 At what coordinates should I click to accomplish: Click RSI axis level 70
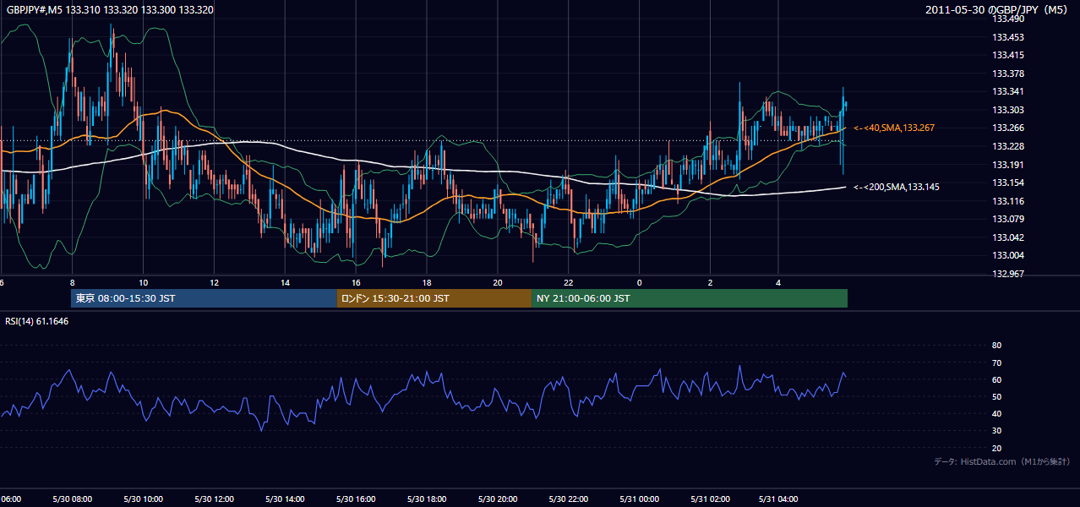pos(996,363)
